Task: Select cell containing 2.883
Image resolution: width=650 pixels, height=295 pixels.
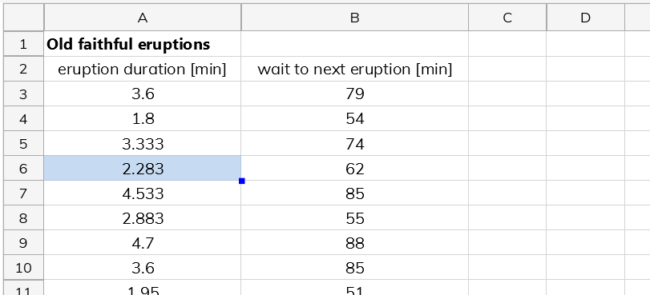Action: 142,218
